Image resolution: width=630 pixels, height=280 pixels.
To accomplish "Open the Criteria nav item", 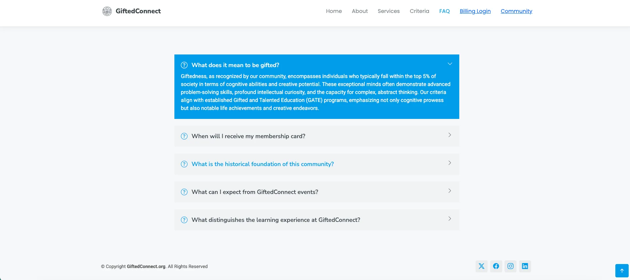I will pyautogui.click(x=419, y=11).
